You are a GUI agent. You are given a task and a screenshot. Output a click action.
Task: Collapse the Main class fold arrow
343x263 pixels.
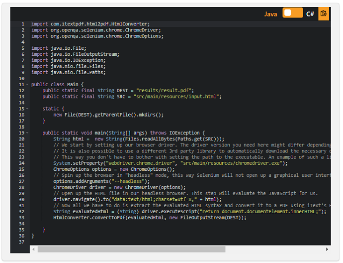pos(27,85)
